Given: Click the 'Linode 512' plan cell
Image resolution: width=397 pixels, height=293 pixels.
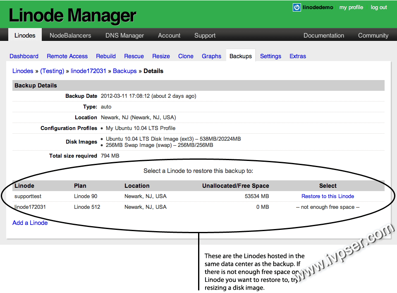Looking at the screenshot, I should click(x=87, y=207).
